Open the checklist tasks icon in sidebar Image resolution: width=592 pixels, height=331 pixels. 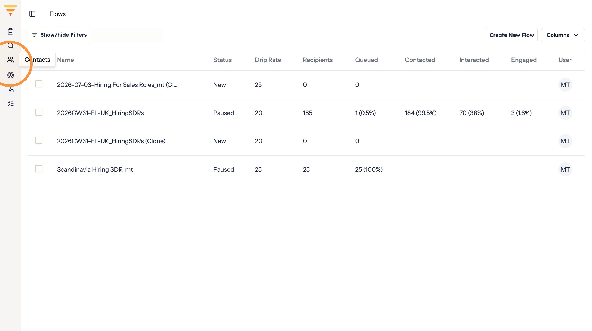(11, 103)
